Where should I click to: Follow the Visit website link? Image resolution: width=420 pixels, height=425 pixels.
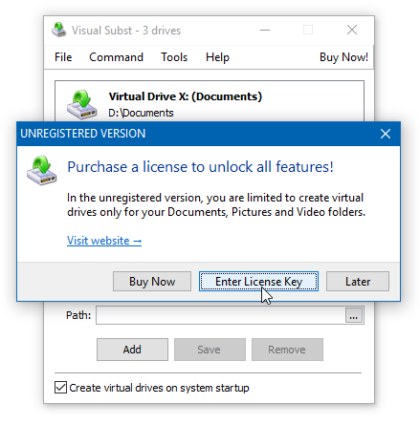pyautogui.click(x=104, y=241)
